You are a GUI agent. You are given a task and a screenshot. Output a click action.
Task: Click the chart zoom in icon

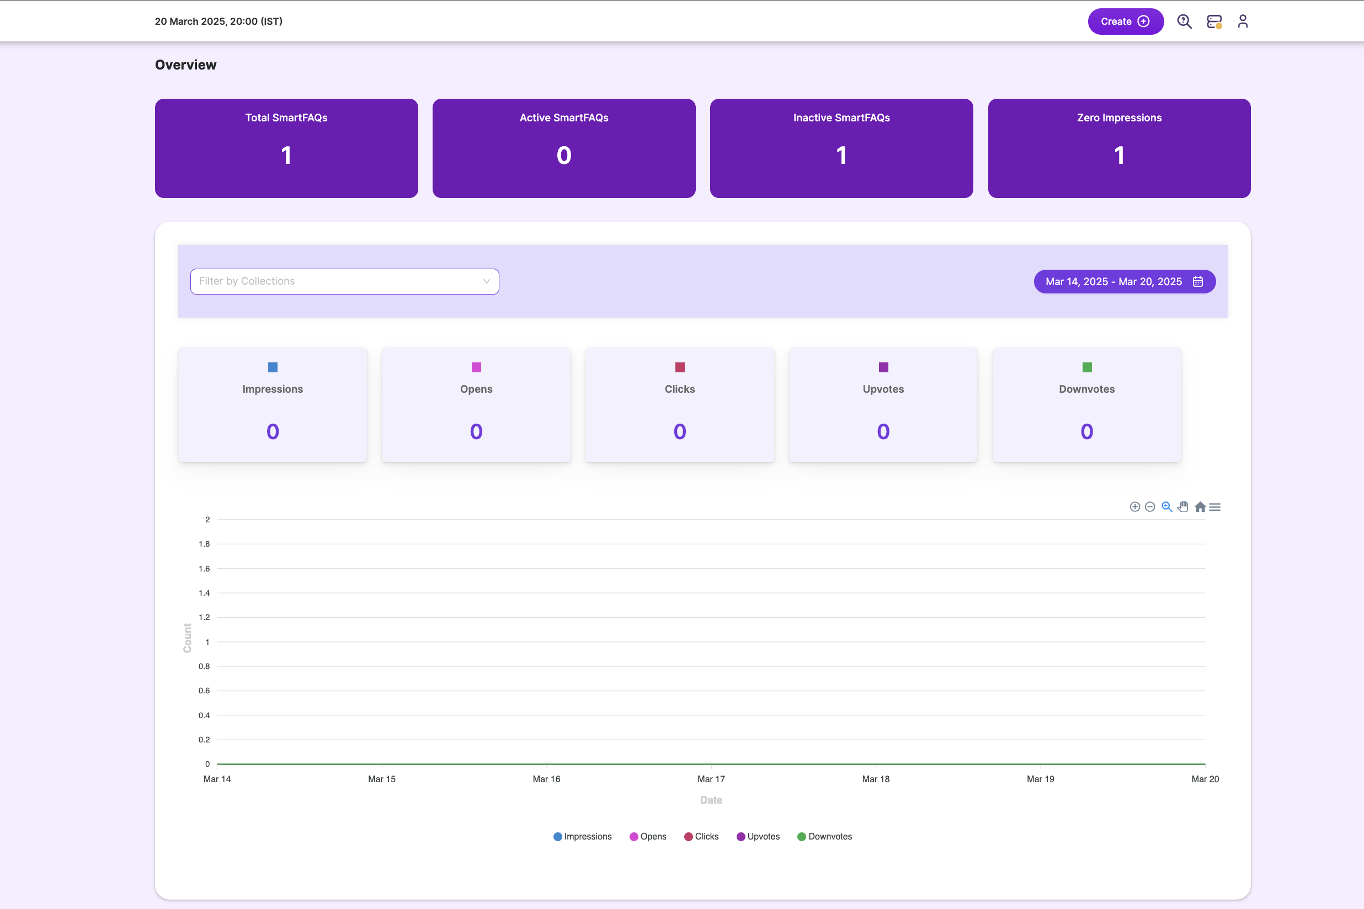[x=1135, y=507]
